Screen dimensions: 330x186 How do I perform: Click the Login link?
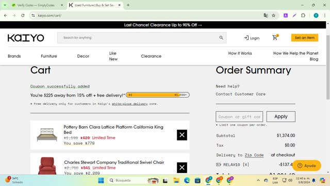coord(252,38)
